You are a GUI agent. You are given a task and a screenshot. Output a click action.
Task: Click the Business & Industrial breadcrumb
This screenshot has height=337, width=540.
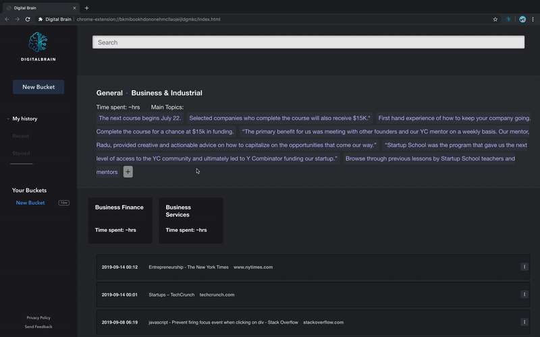167,93
